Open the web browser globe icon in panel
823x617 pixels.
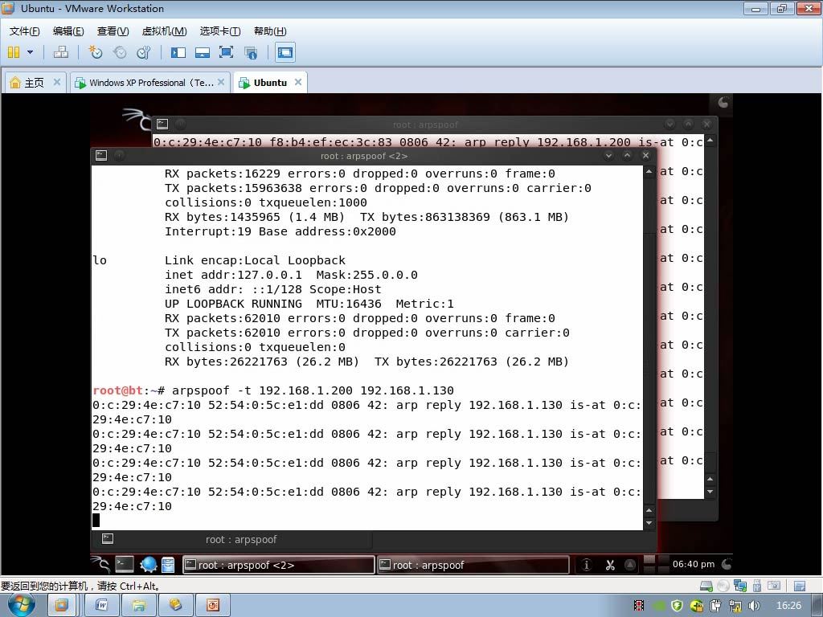pos(149,565)
